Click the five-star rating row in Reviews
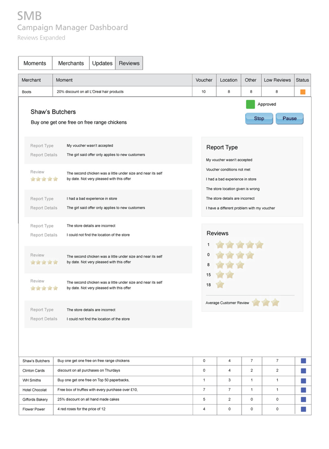Viewport: 329px width, 449px height. (x=239, y=245)
